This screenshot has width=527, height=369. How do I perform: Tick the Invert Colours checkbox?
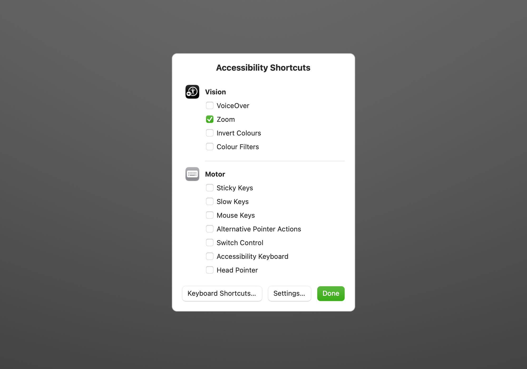point(210,133)
